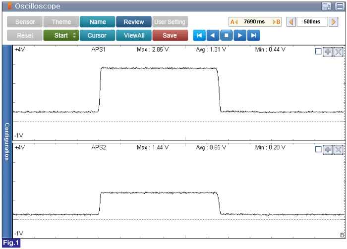Close the APS1 channel panel
This screenshot has width=347, height=249.
click(x=339, y=52)
